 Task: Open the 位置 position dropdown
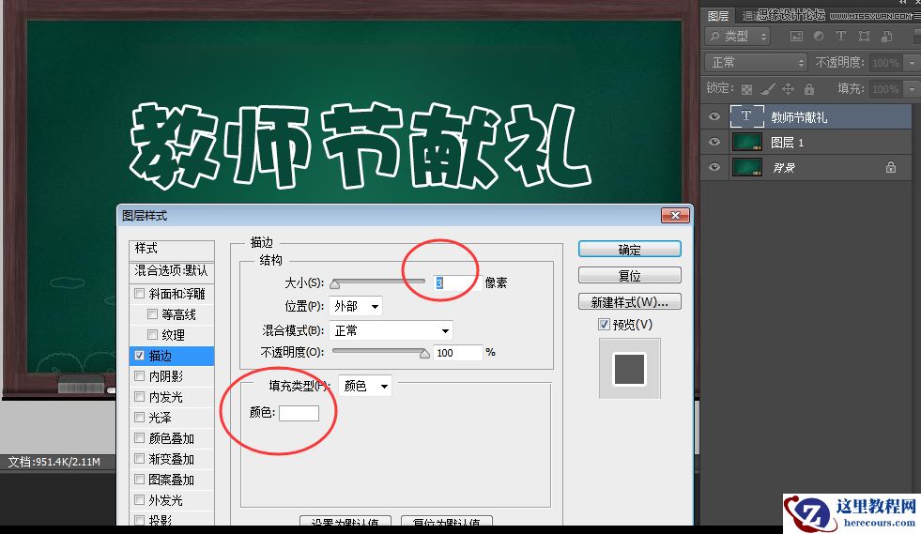tap(356, 306)
